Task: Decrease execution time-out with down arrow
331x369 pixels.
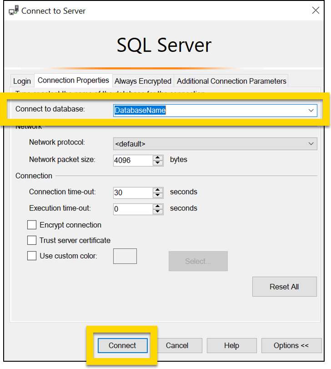Action: coord(158,211)
